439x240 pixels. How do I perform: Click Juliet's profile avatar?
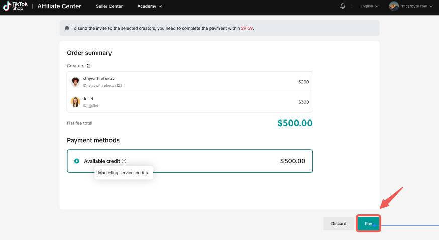(75, 102)
